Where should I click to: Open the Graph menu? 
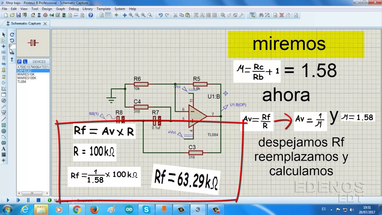[60, 9]
